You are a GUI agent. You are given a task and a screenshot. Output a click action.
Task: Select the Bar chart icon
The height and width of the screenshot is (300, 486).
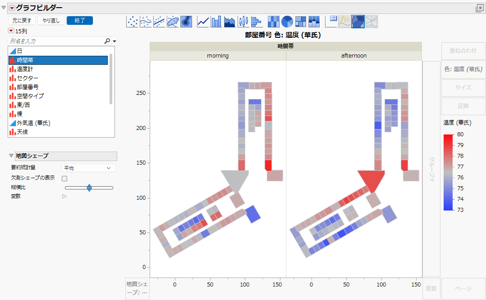pos(216,22)
